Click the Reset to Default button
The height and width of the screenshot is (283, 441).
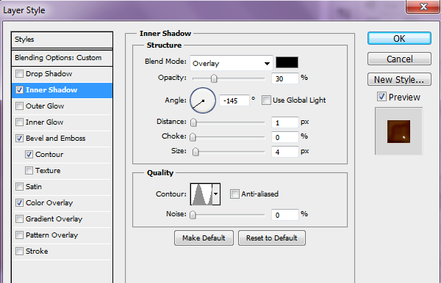point(272,238)
